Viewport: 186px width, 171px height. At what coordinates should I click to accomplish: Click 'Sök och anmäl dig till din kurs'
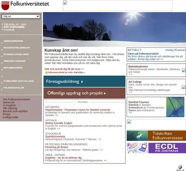(x=64, y=69)
